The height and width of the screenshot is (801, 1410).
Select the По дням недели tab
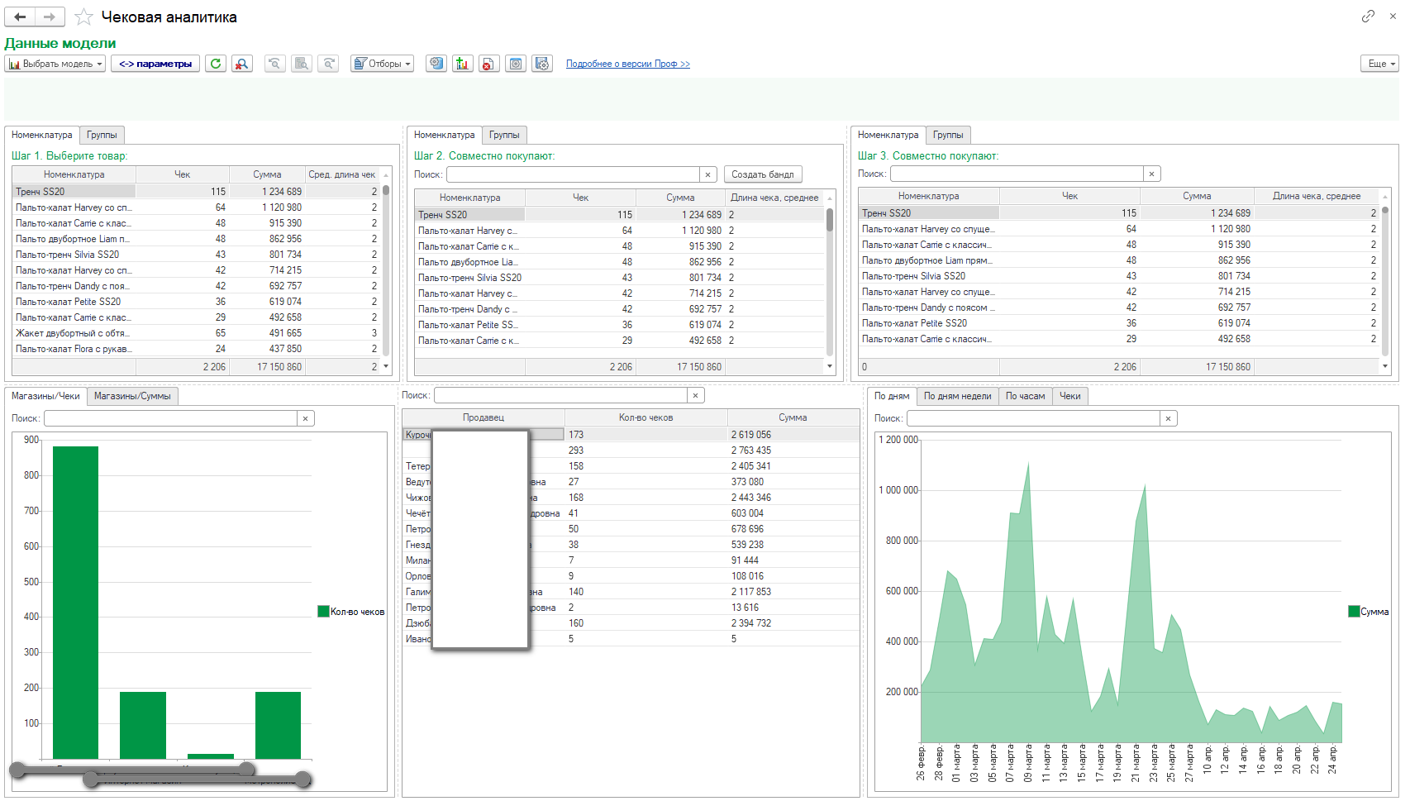(x=957, y=396)
